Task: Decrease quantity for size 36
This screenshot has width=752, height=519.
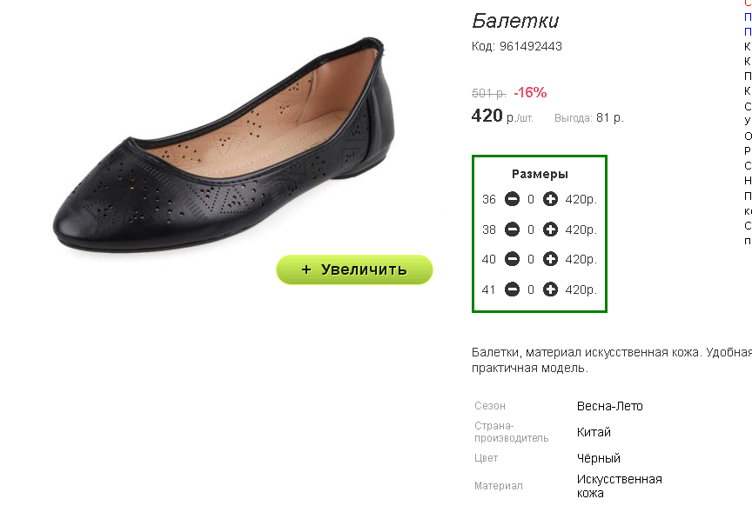Action: click(x=512, y=199)
